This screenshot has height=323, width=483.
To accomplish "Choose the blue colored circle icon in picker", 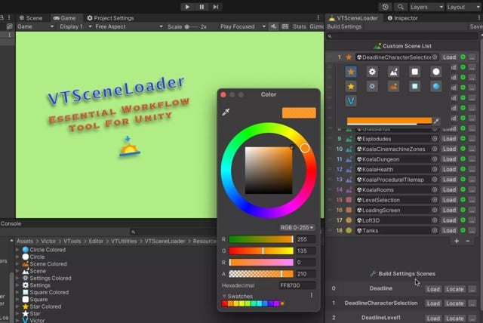I will click(x=436, y=87).
